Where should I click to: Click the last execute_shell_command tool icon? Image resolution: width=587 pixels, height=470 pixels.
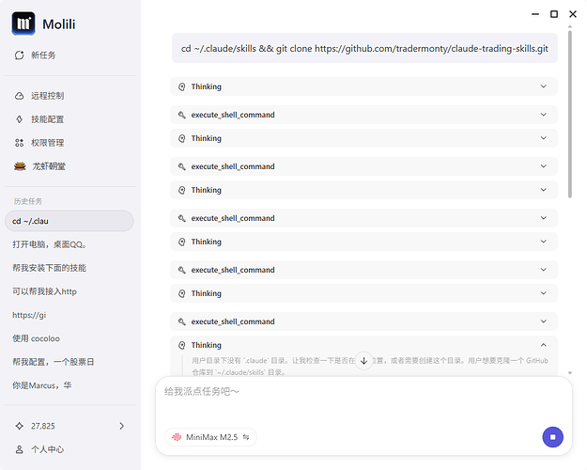(182, 321)
